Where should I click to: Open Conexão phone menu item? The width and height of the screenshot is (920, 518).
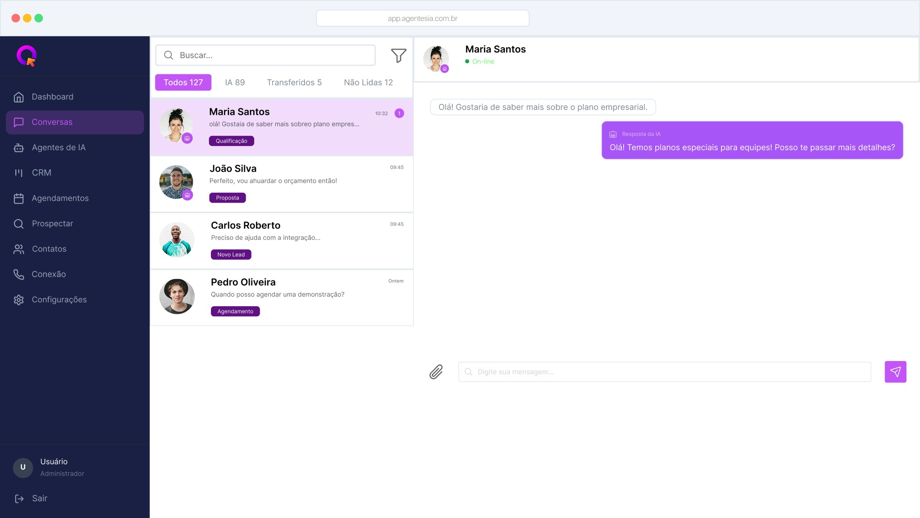48,274
